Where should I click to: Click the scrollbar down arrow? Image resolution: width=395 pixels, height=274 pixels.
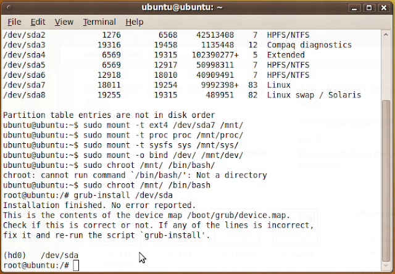click(386, 265)
